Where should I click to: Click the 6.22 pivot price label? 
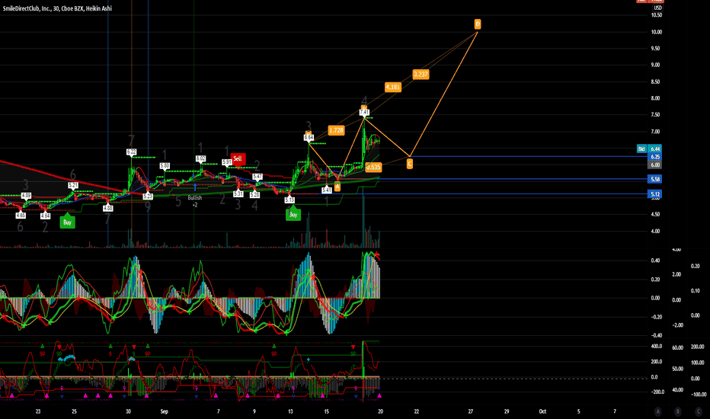[131, 152]
